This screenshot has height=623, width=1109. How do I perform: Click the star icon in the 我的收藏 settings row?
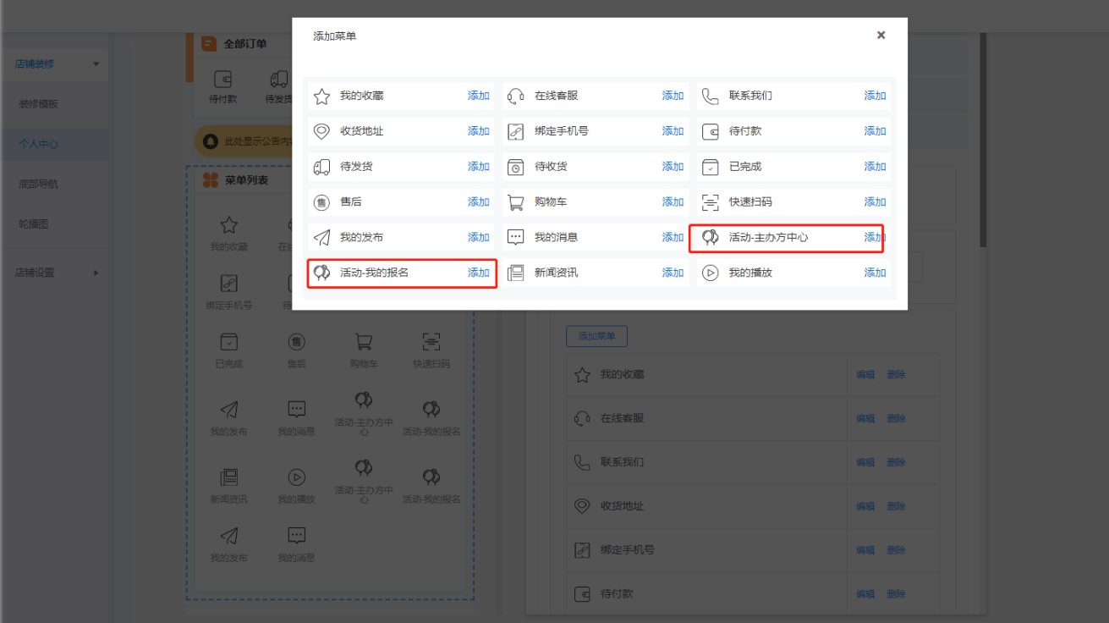tap(582, 375)
